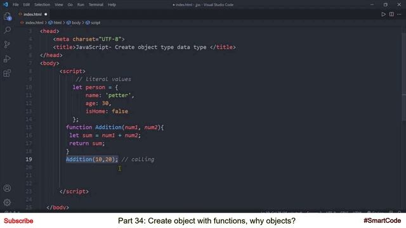The width and height of the screenshot is (406, 228).
Task: Click the Run code play icon
Action: point(383,14)
